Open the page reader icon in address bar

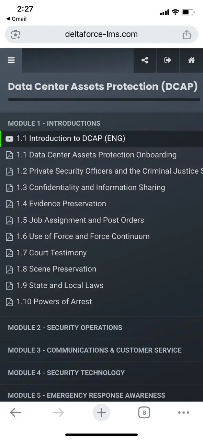click(x=15, y=34)
